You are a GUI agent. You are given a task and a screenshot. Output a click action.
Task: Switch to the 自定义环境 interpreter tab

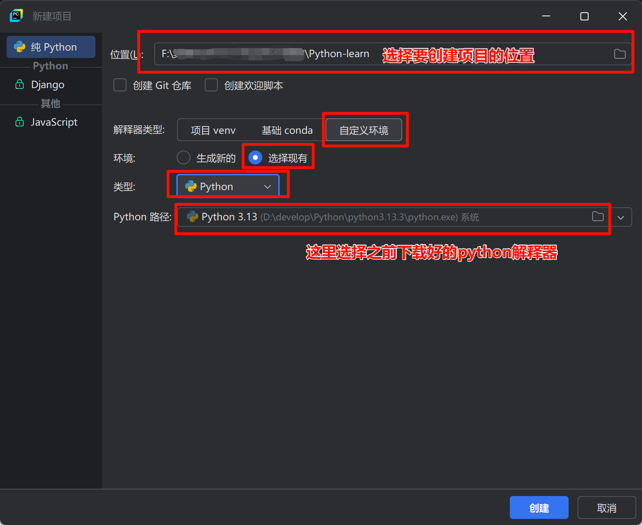[364, 130]
